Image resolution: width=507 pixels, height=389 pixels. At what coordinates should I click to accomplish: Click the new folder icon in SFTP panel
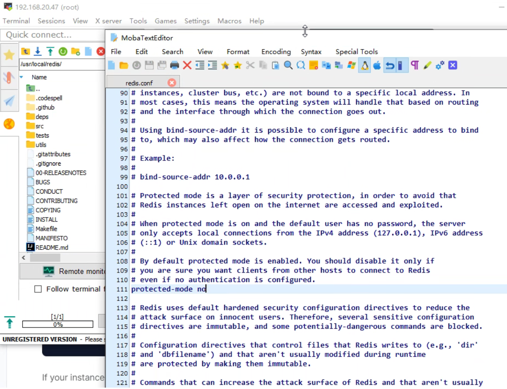[76, 51]
